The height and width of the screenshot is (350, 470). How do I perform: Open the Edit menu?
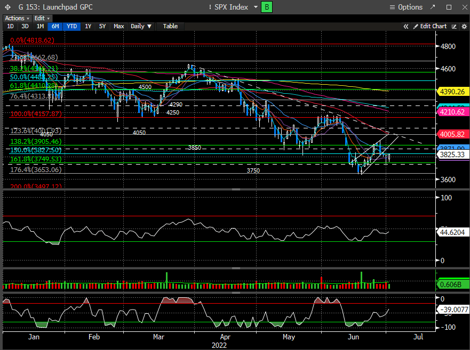pyautogui.click(x=41, y=18)
